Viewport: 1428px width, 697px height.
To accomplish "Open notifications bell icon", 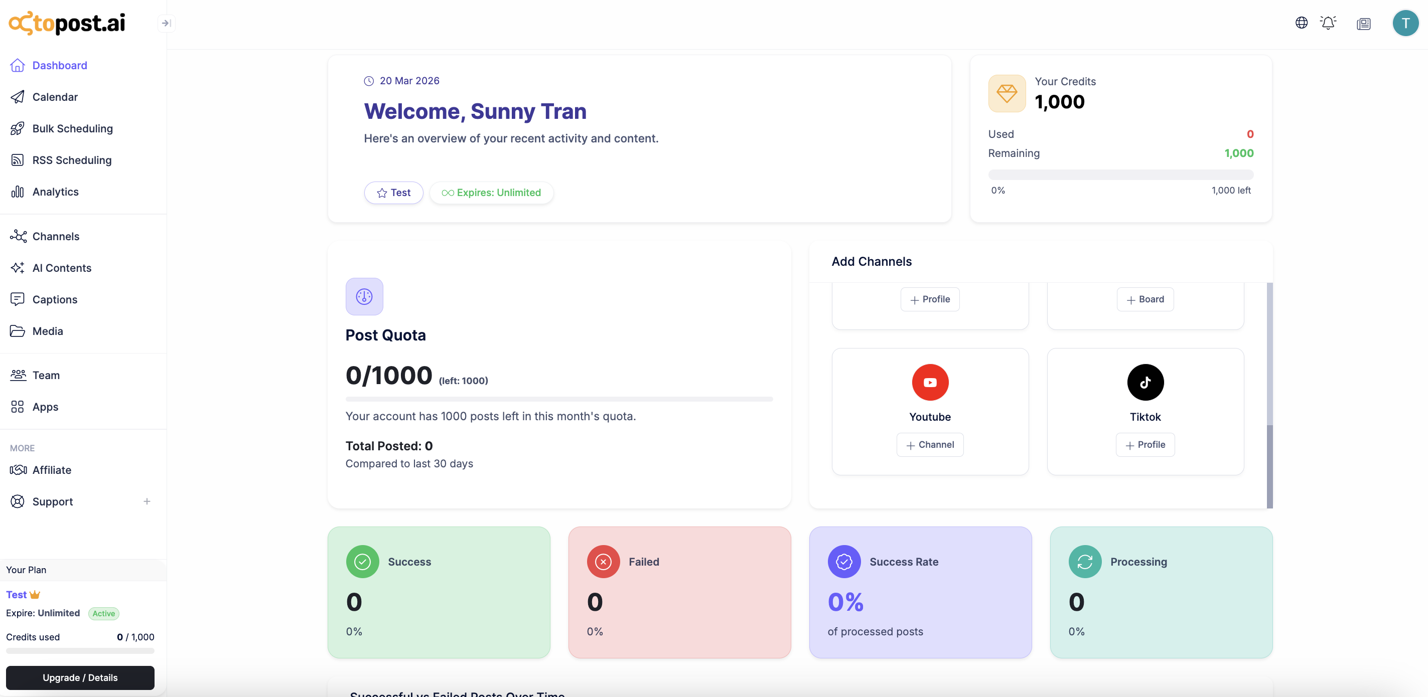I will coord(1328,23).
